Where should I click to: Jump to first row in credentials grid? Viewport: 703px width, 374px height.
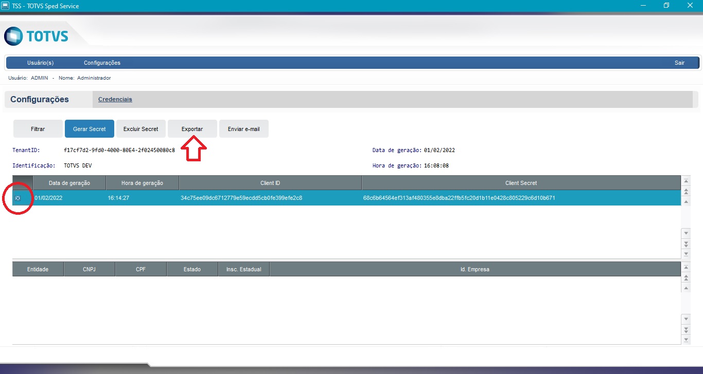686,181
